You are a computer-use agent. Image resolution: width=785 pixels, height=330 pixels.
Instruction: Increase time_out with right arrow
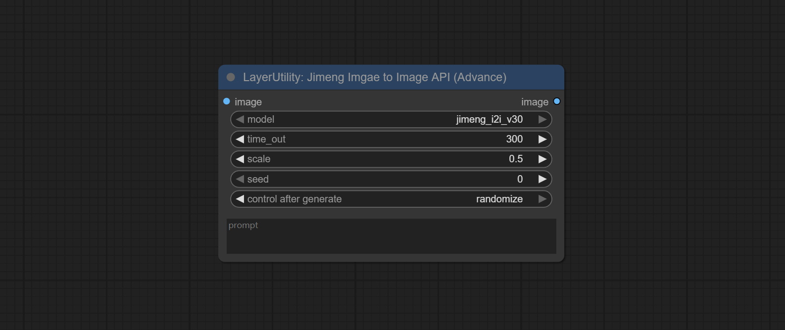tap(542, 140)
